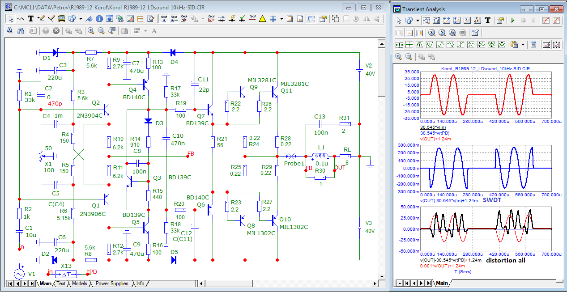Zoom in on the schematic editor

[x=91, y=30]
